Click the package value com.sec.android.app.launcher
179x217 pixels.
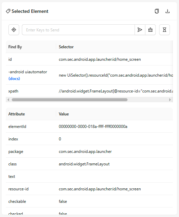pos(85,152)
